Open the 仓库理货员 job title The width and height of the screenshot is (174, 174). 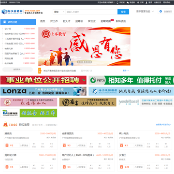click(68, 133)
